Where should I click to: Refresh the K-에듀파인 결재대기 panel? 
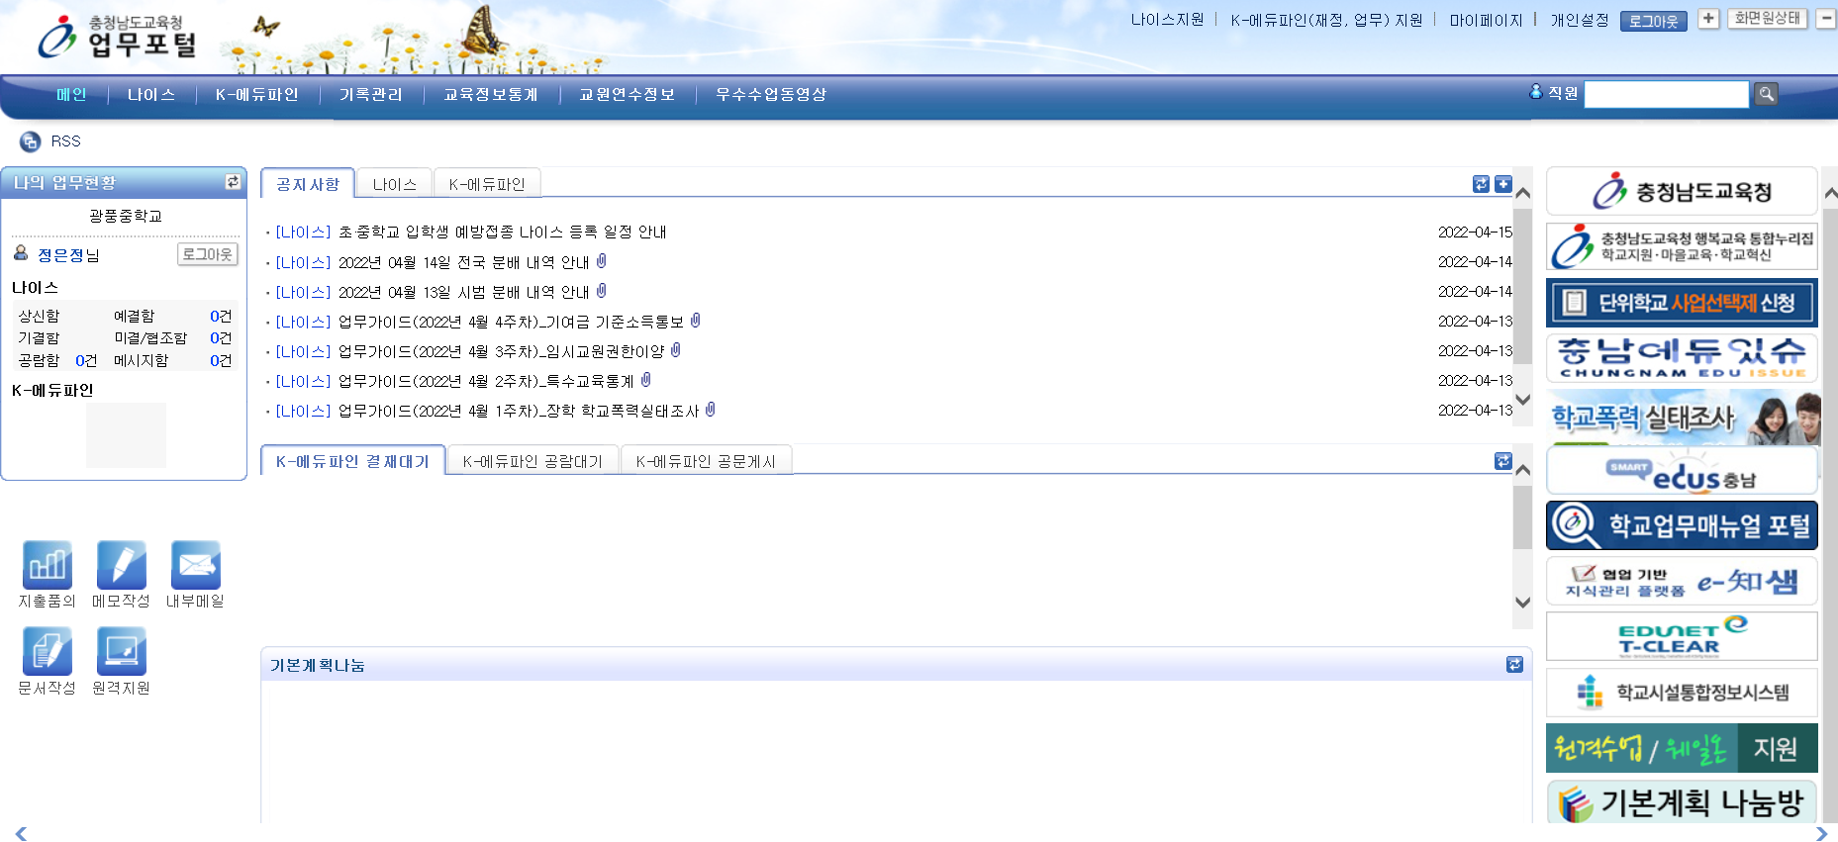tap(1503, 461)
